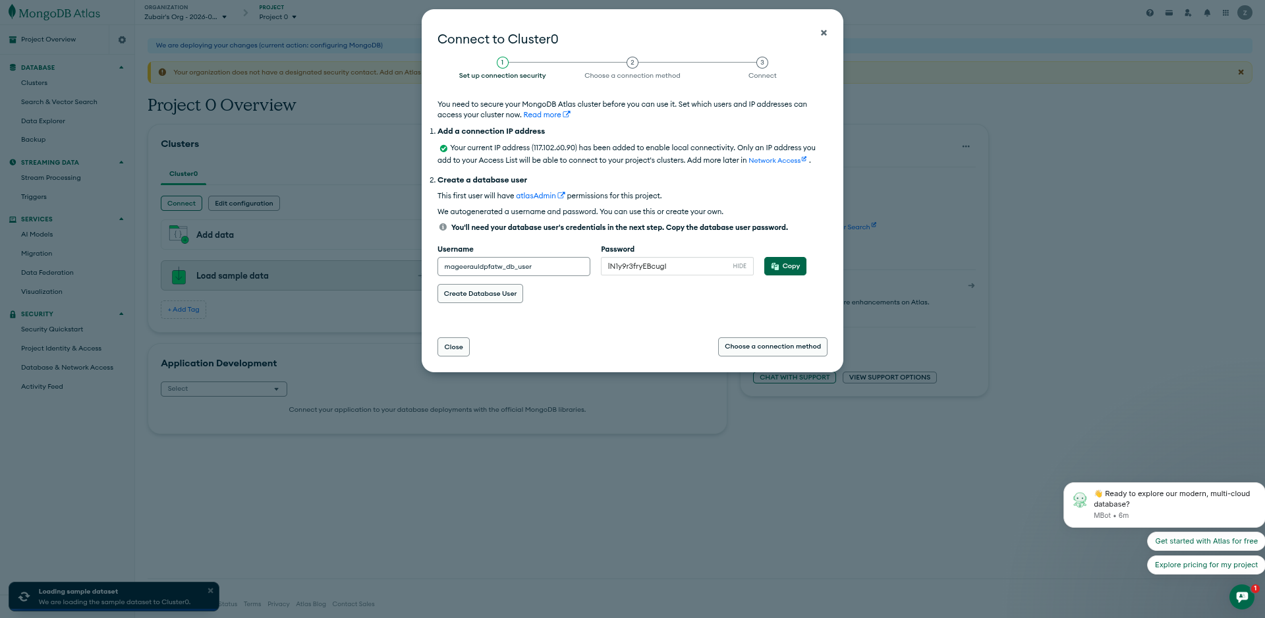Click the Username input field
Screen dimensions: 1265x618
point(513,267)
